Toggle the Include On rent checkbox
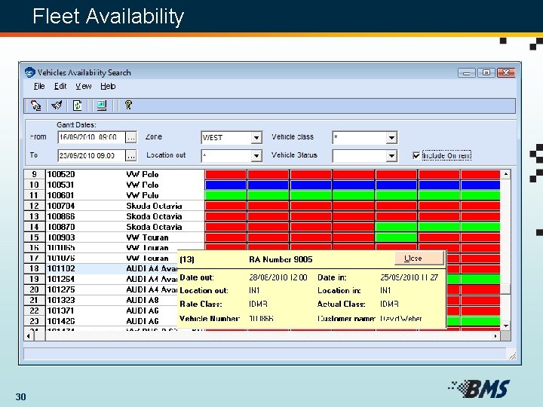543x407 pixels. (x=416, y=155)
